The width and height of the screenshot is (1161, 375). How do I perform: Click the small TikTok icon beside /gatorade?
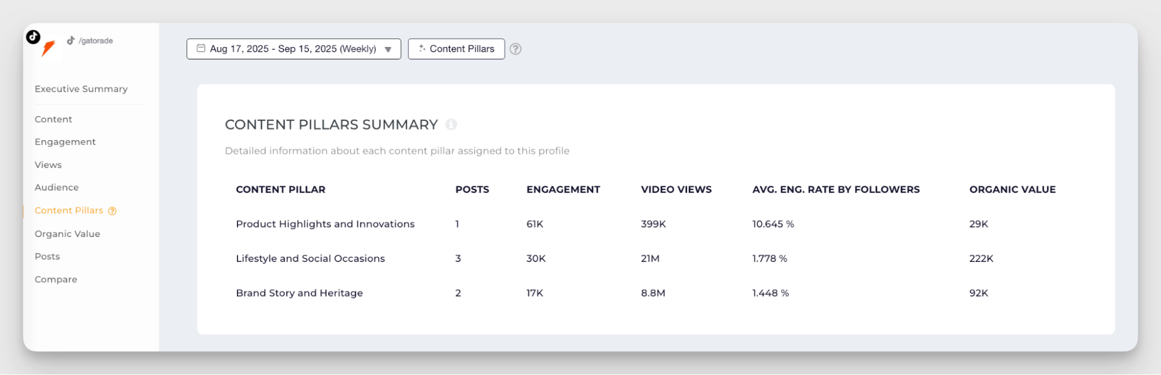tap(71, 41)
